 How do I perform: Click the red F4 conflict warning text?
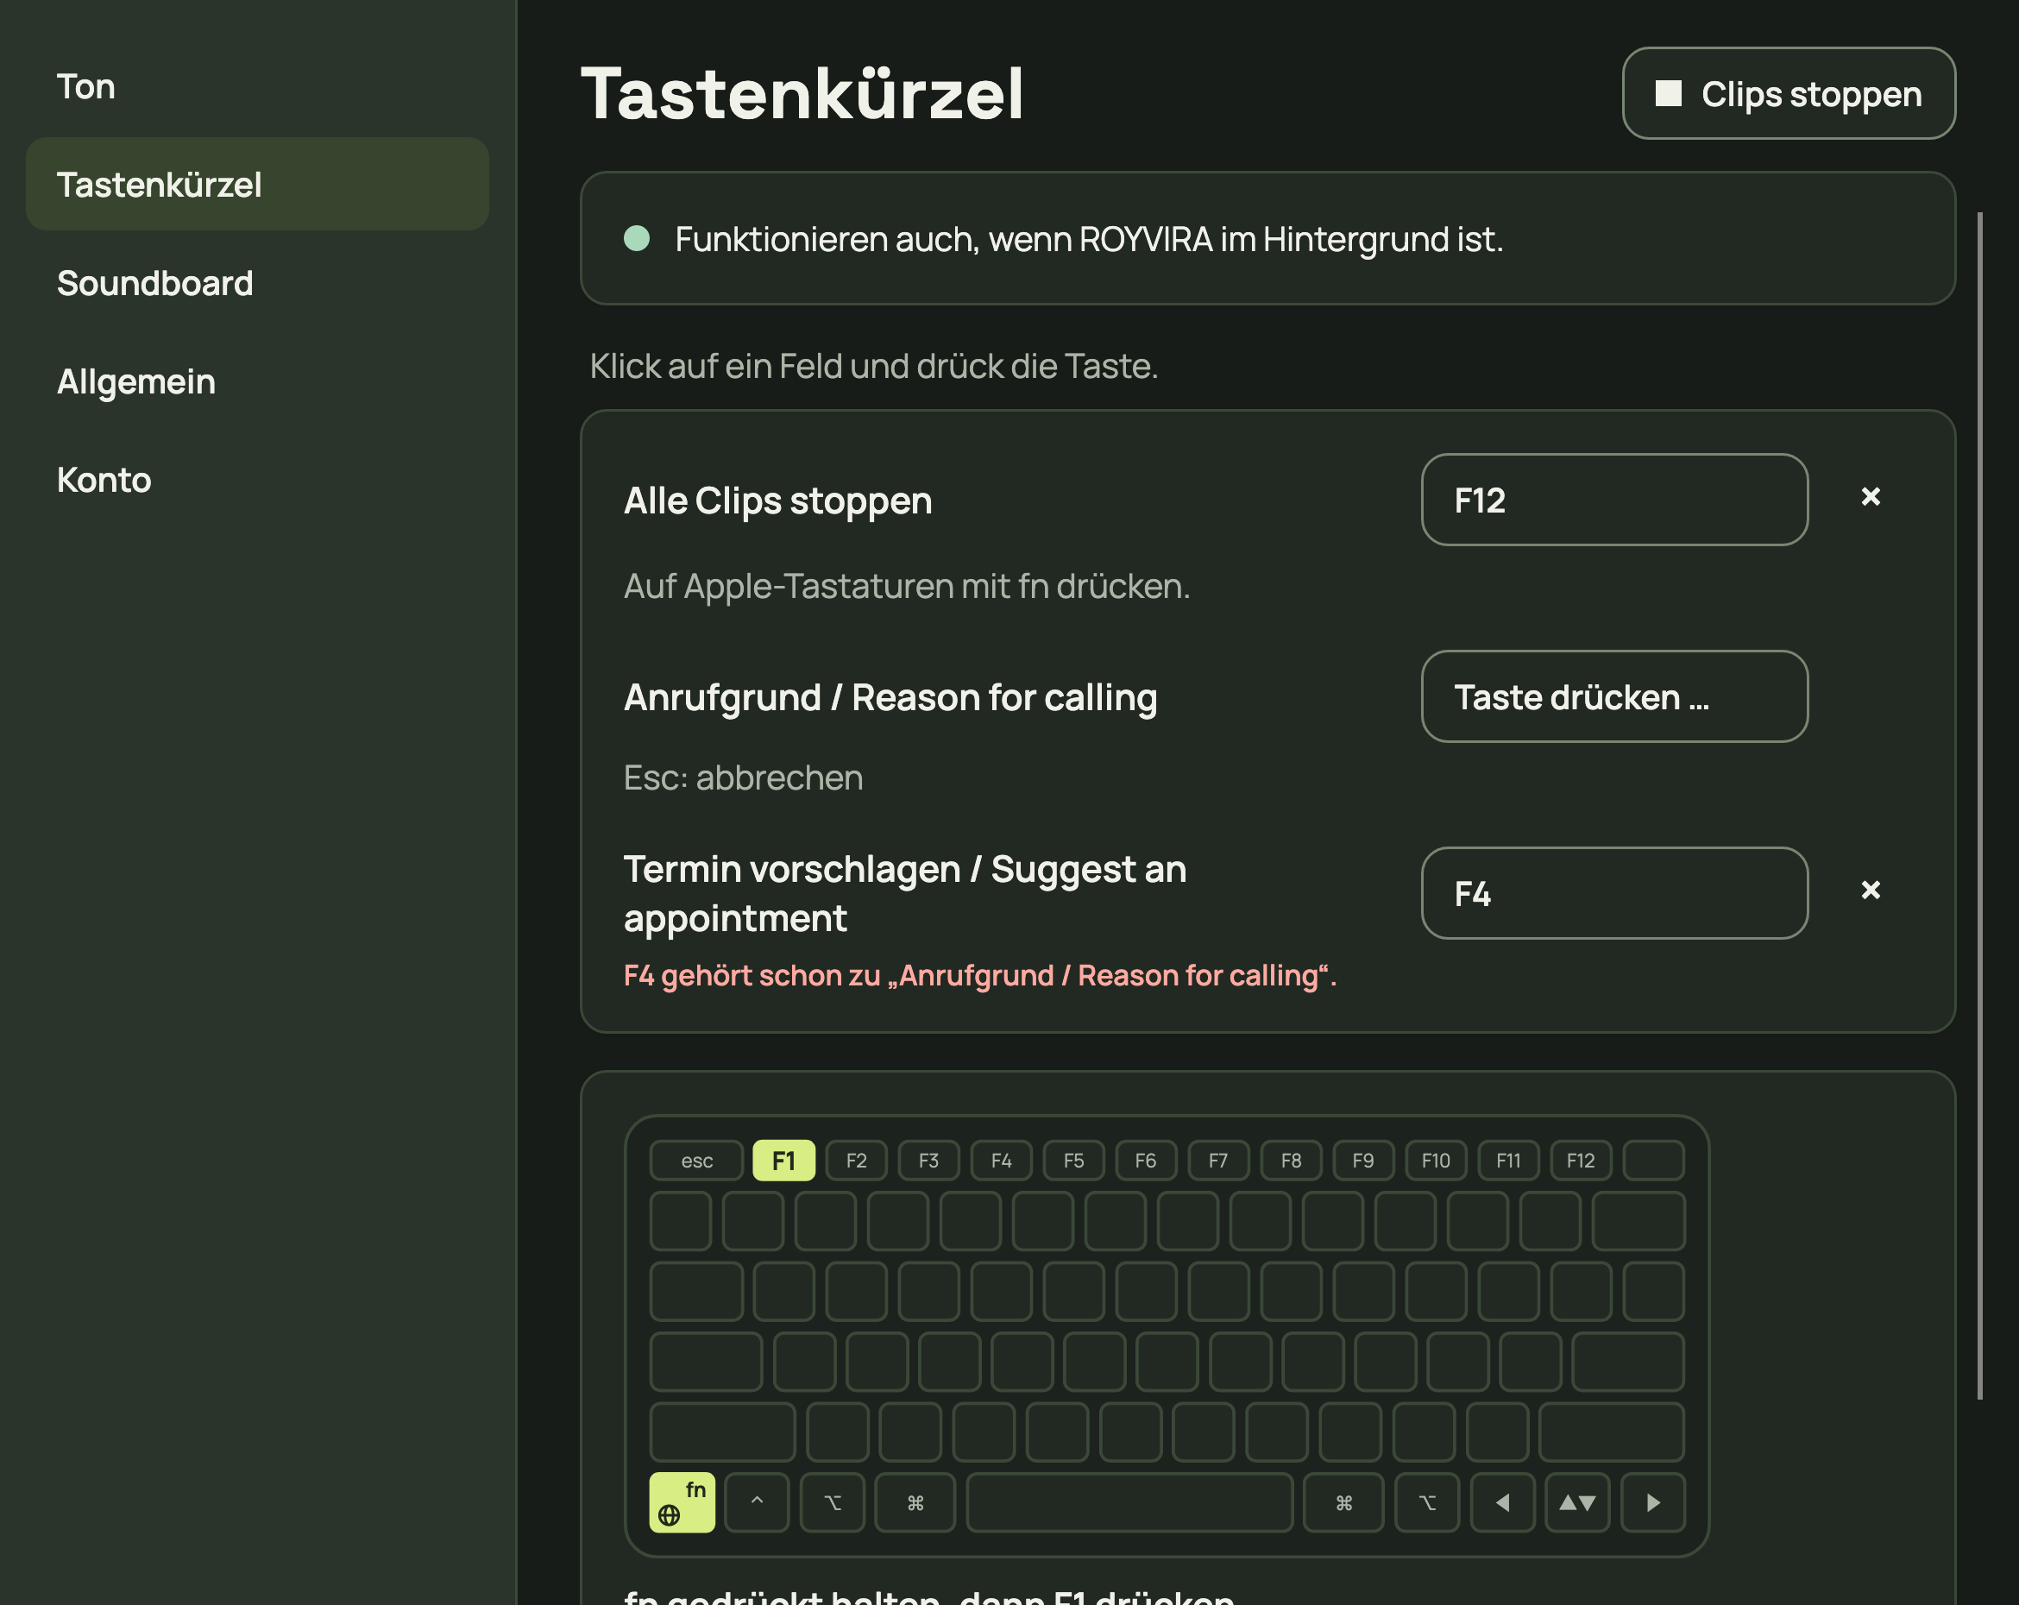pos(979,976)
